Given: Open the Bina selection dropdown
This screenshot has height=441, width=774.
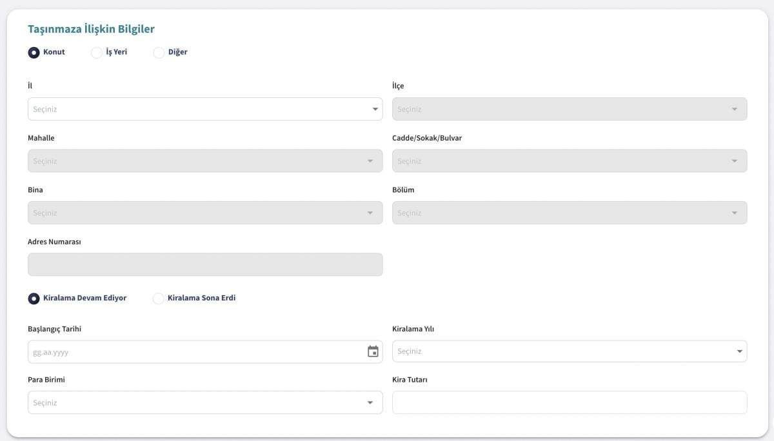Looking at the screenshot, I should pyautogui.click(x=204, y=213).
